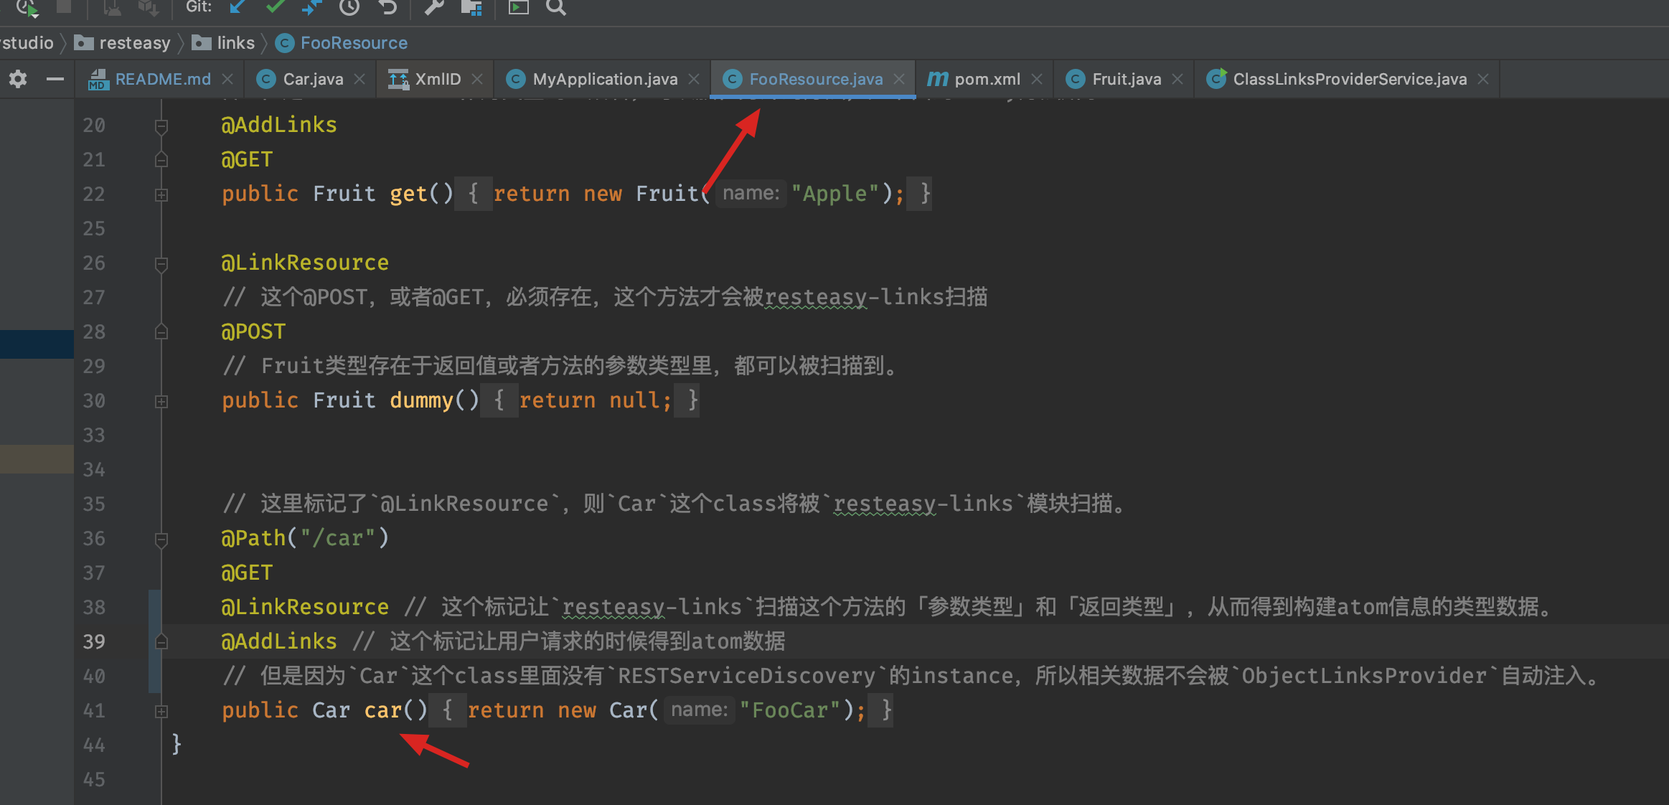
Task: Switch to the pom.xml tab
Action: 987,79
